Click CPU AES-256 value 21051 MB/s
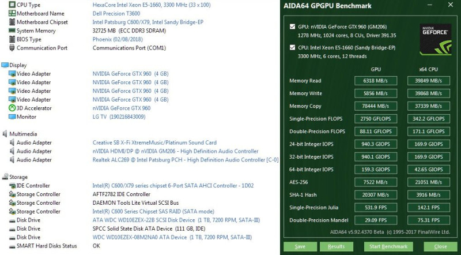This screenshot has height=255, width=461. 428,182
